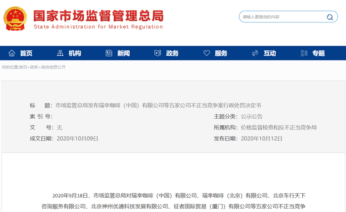Click 政务 in the breadcrumb trail

[34, 67]
